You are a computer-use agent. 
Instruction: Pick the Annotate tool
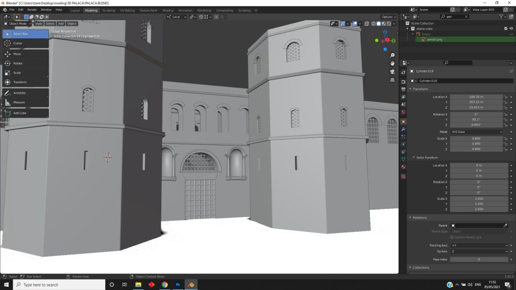(19, 93)
